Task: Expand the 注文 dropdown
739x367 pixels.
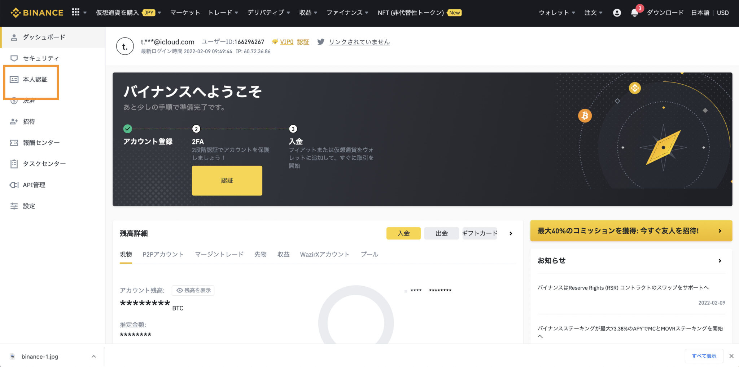Action: 593,13
